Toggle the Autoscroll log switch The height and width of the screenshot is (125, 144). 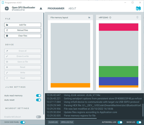120,122
